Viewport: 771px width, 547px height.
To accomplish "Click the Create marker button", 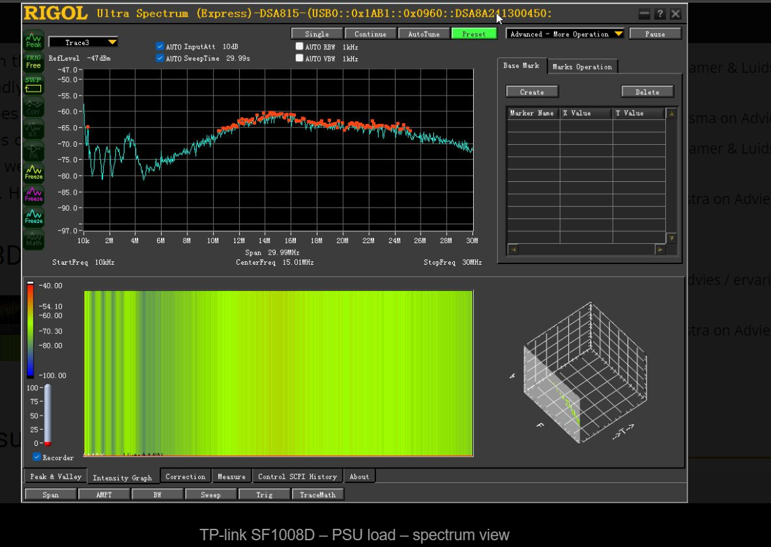I will pos(532,92).
